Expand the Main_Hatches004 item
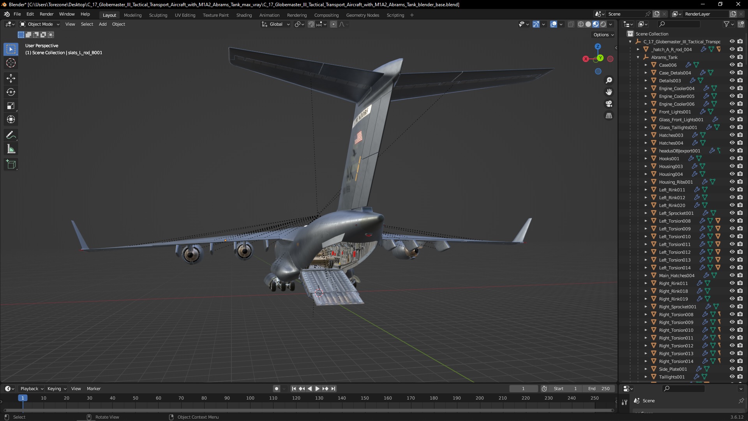This screenshot has width=748, height=421. tap(646, 276)
